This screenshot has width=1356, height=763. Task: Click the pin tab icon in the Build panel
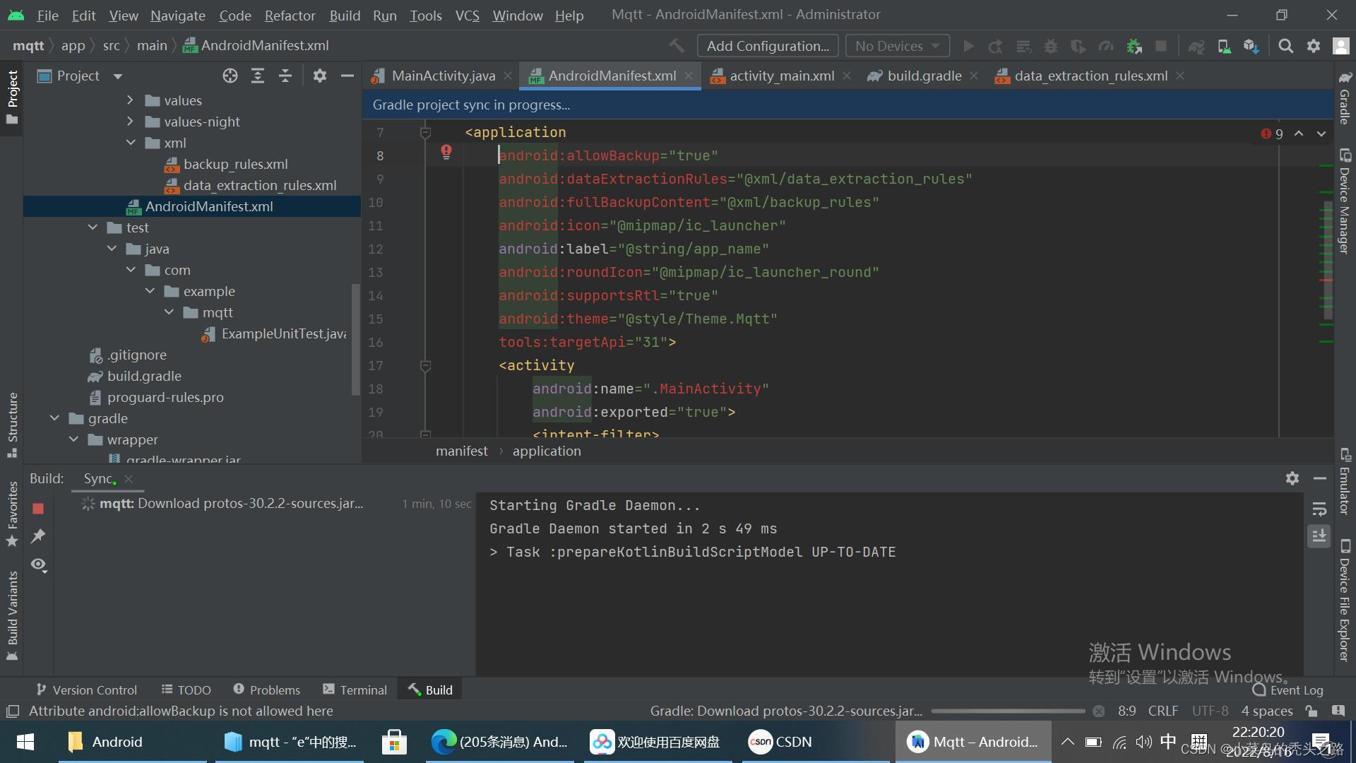(x=38, y=536)
